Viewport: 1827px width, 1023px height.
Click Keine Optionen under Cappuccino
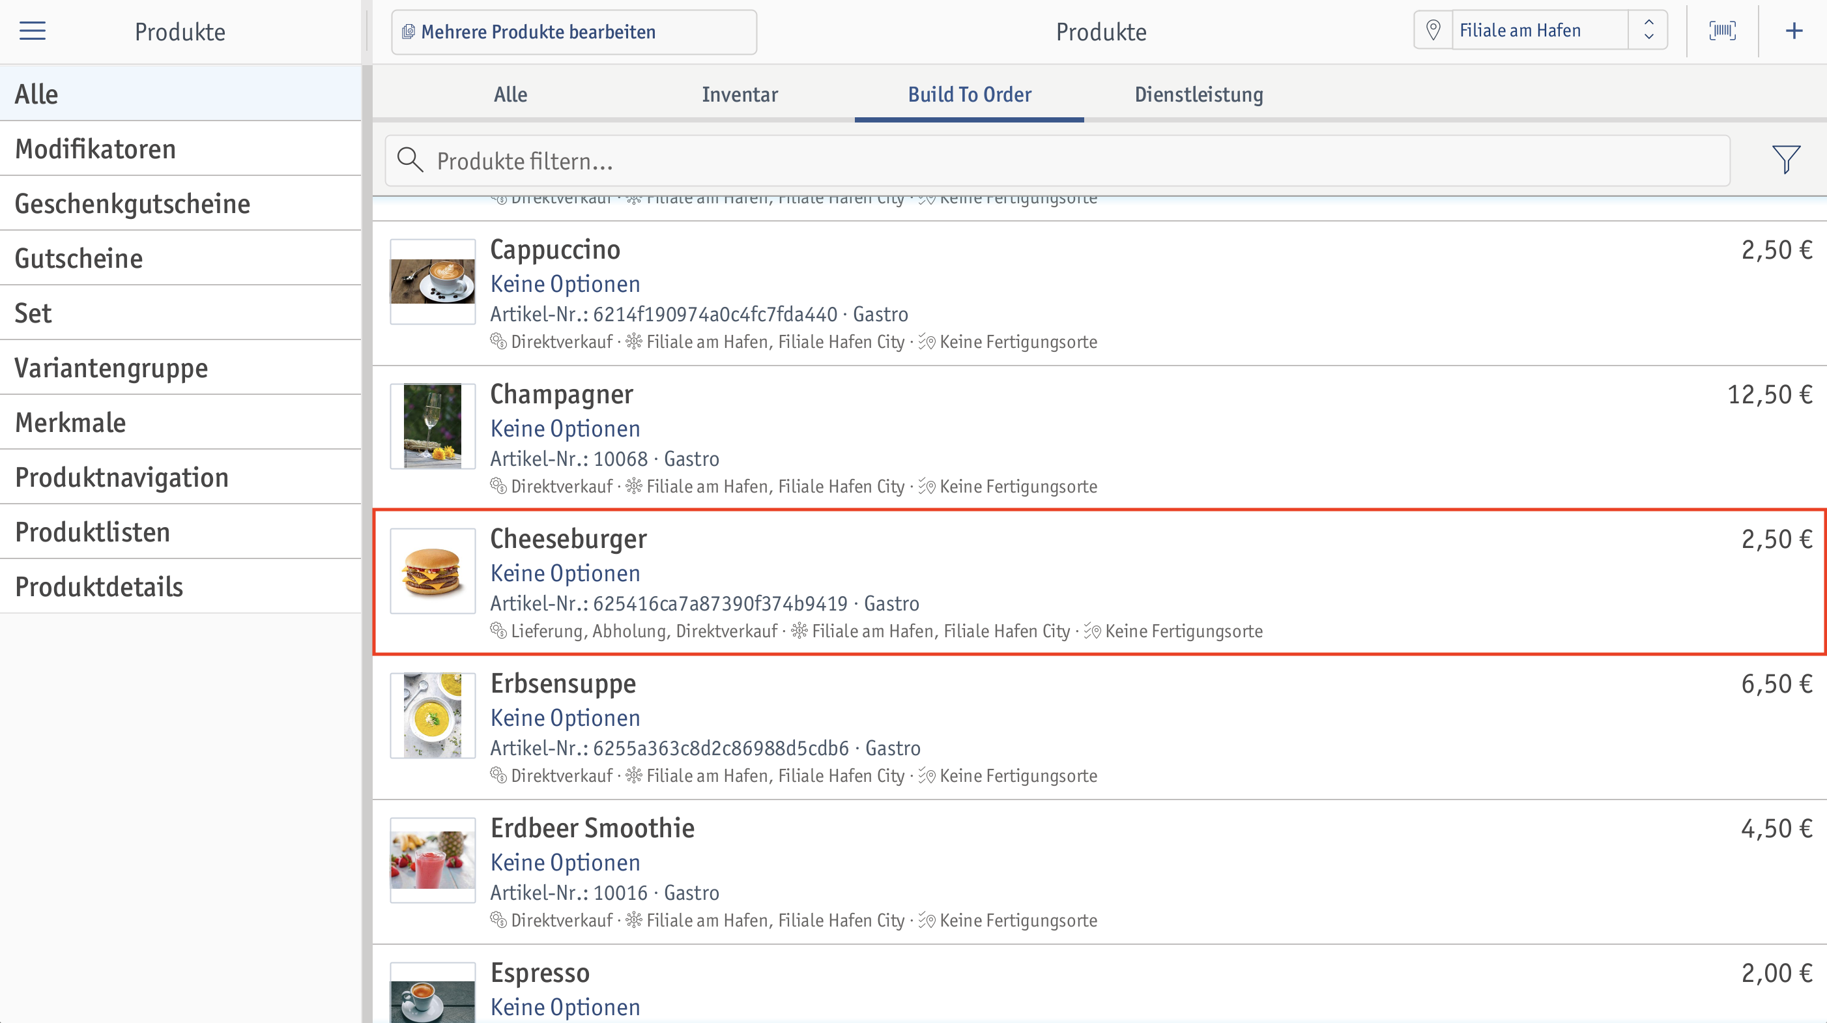click(x=566, y=284)
